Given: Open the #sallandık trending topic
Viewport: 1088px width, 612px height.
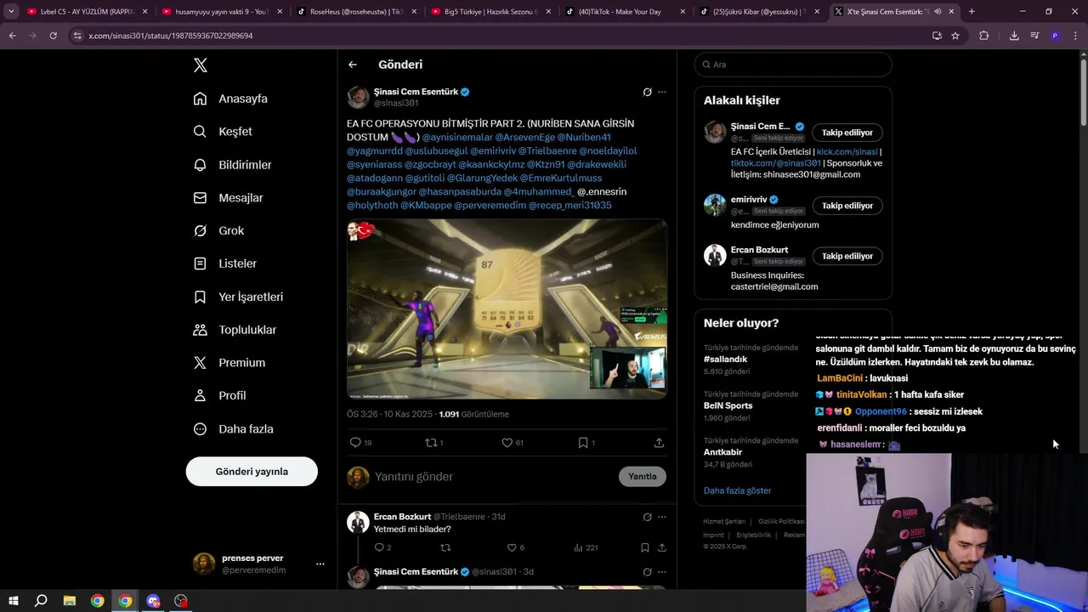Looking at the screenshot, I should (725, 360).
